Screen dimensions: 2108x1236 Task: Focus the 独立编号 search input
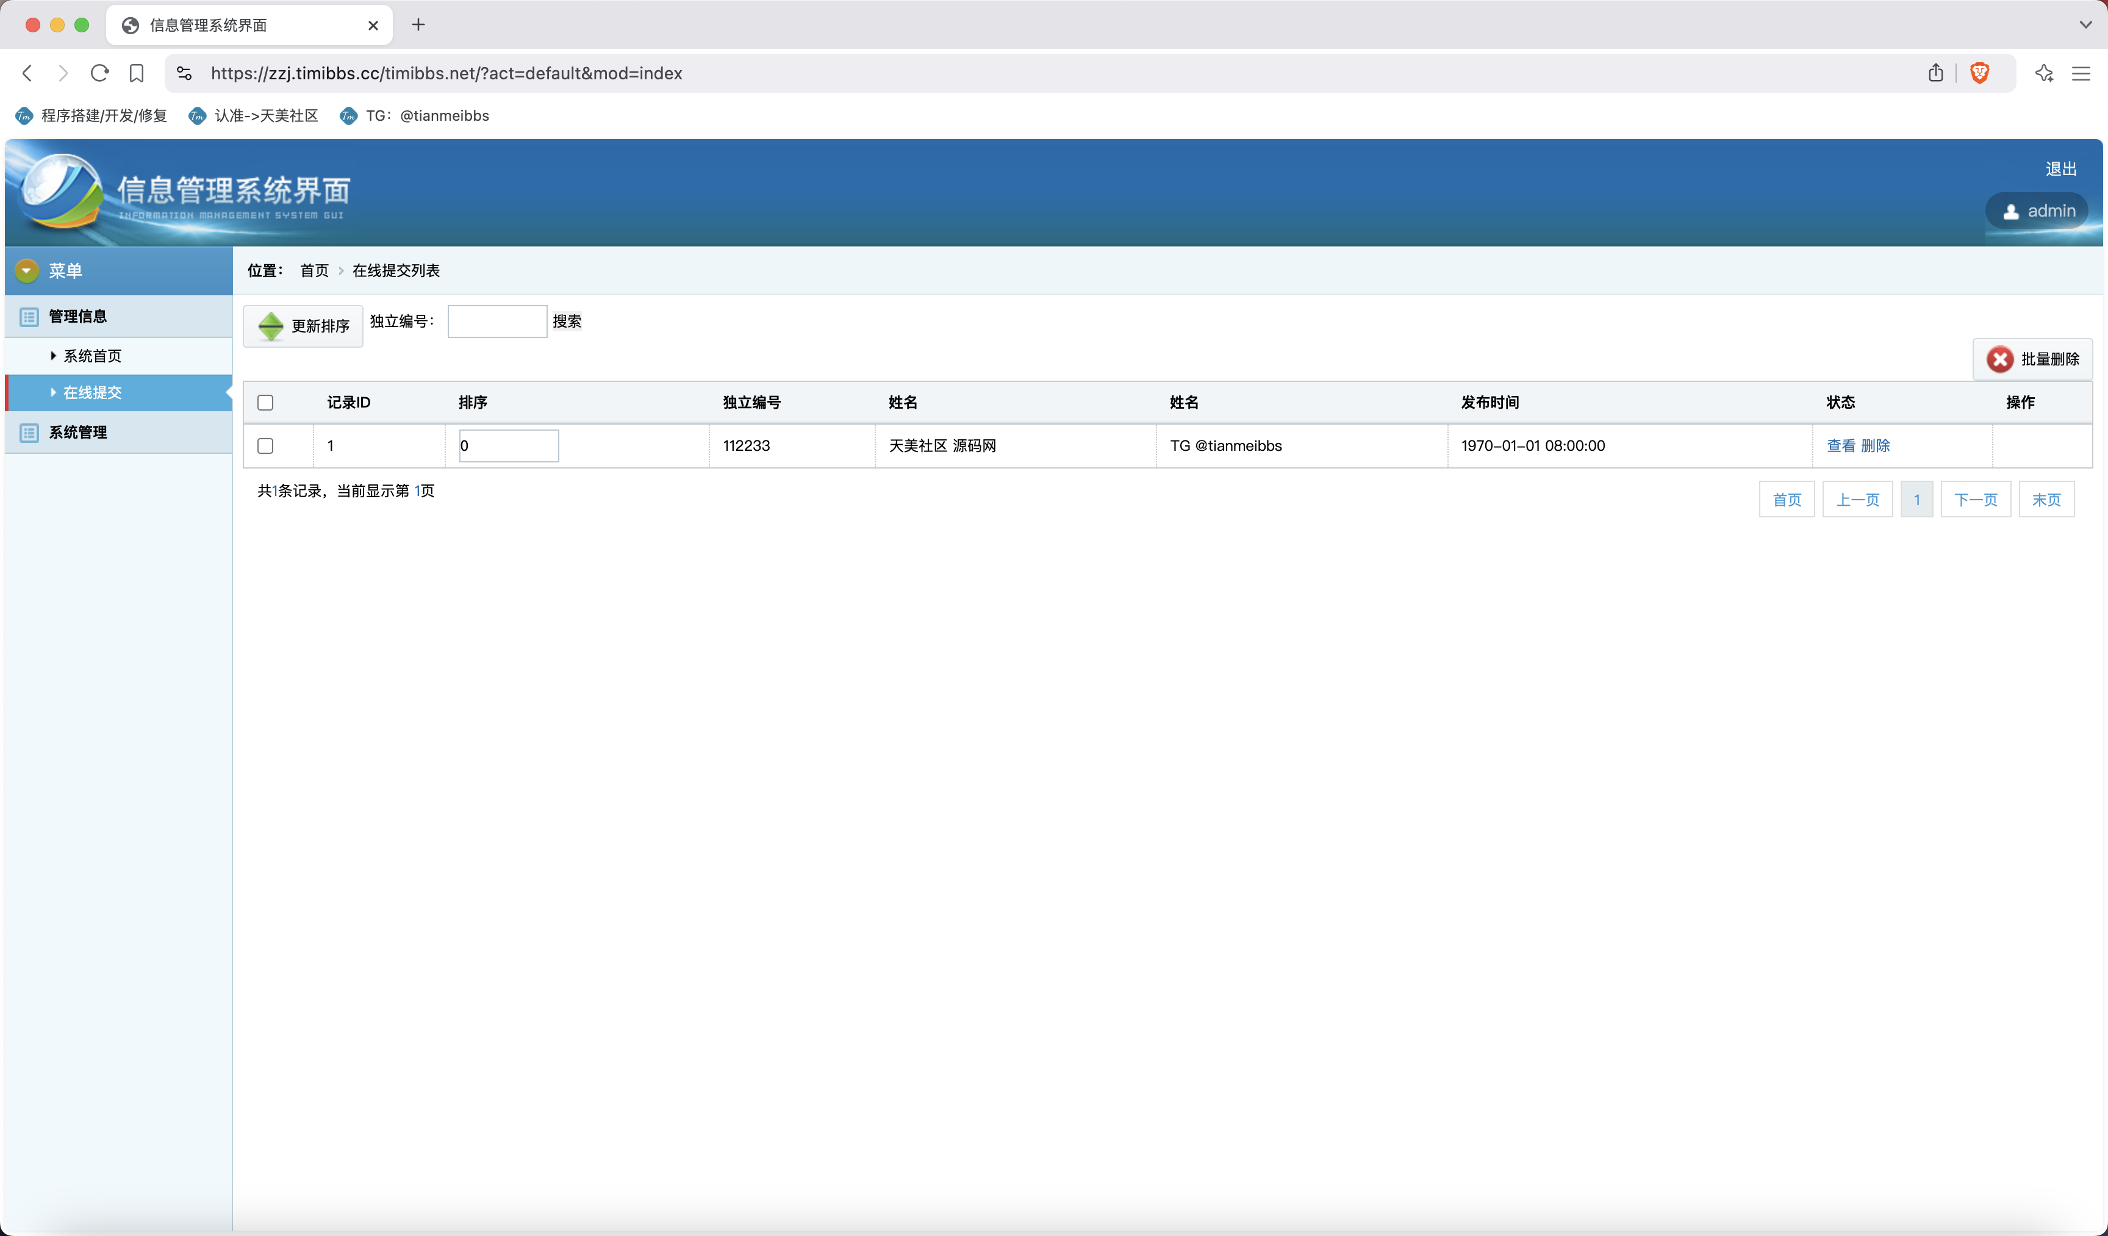coord(498,322)
